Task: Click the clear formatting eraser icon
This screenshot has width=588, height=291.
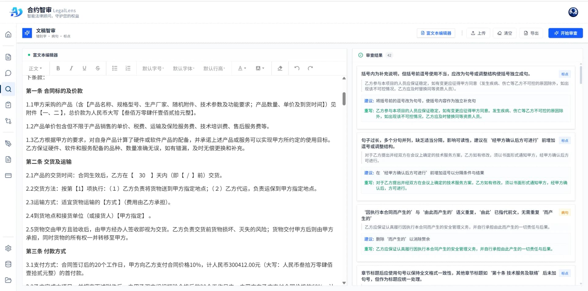Action: [x=280, y=68]
